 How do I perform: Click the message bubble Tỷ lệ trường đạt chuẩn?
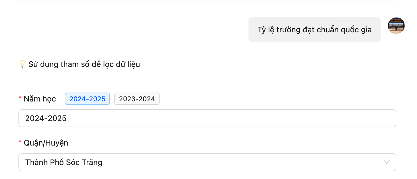(x=314, y=30)
